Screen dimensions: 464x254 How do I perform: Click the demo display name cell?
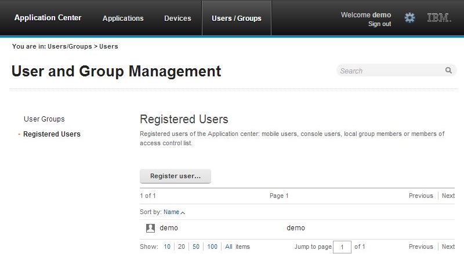click(x=296, y=228)
